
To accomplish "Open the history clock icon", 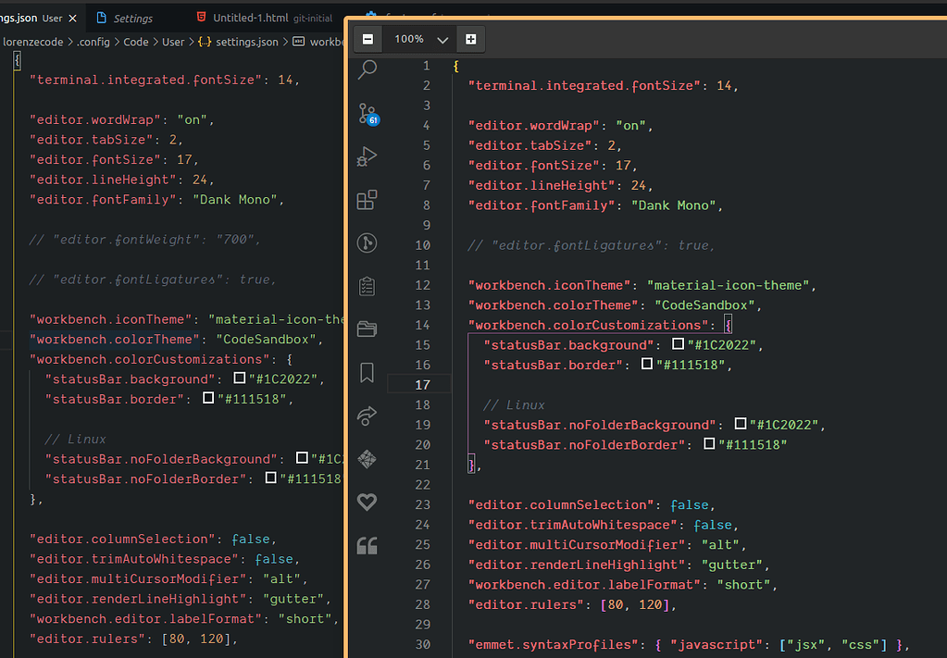I will pyautogui.click(x=367, y=242).
